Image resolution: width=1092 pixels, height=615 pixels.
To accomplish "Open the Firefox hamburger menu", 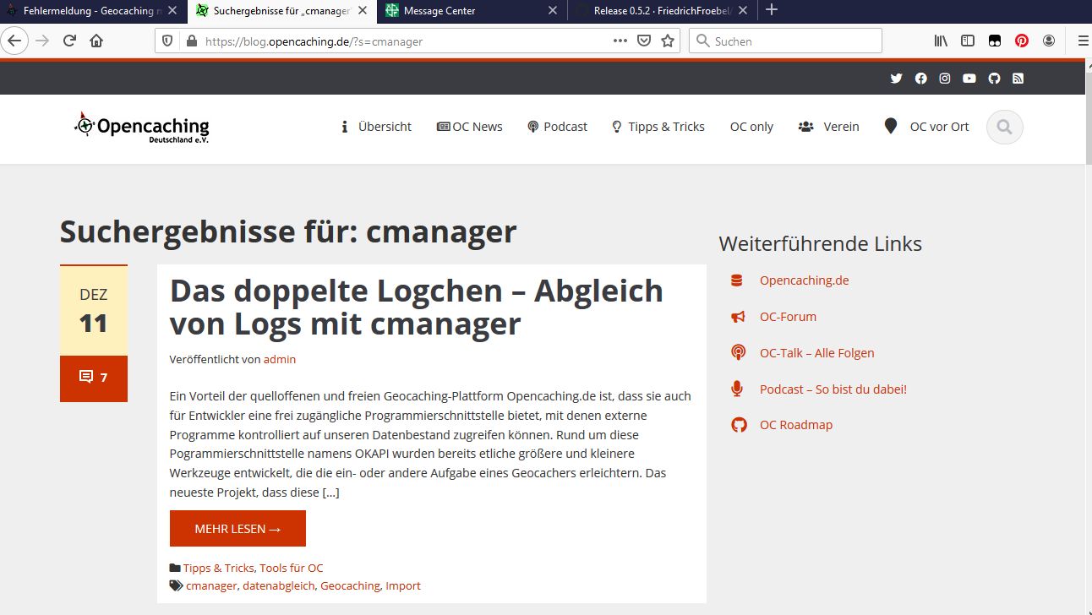I will tap(1083, 41).
